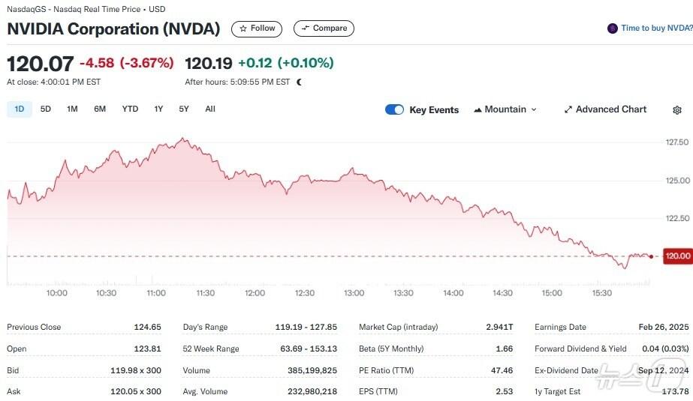Click the chart line peak near 11:15
This screenshot has height=401, width=693.
[x=182, y=139]
